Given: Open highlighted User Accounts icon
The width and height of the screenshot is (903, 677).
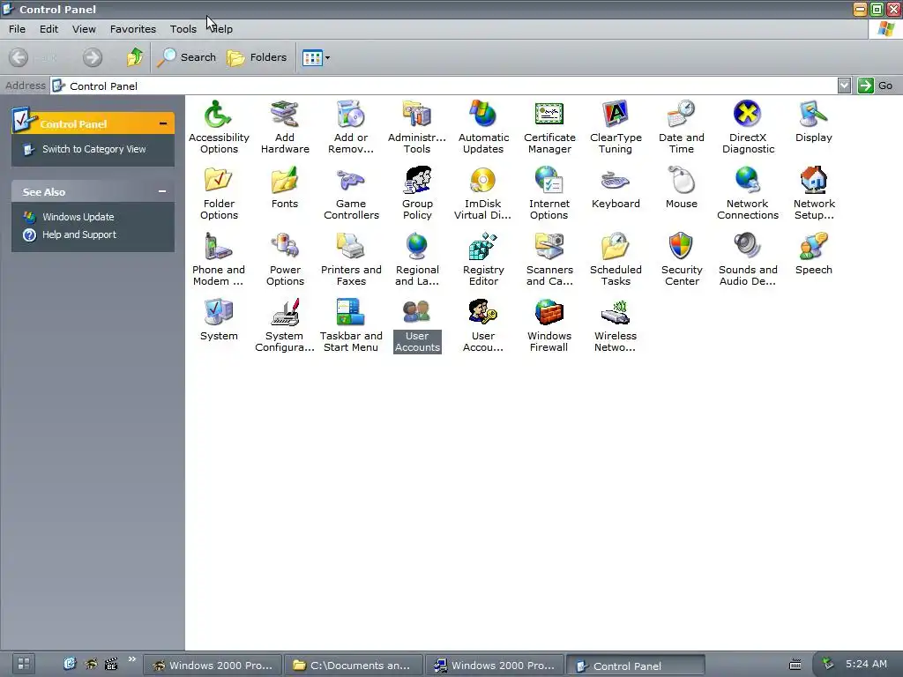Looking at the screenshot, I should point(417,325).
